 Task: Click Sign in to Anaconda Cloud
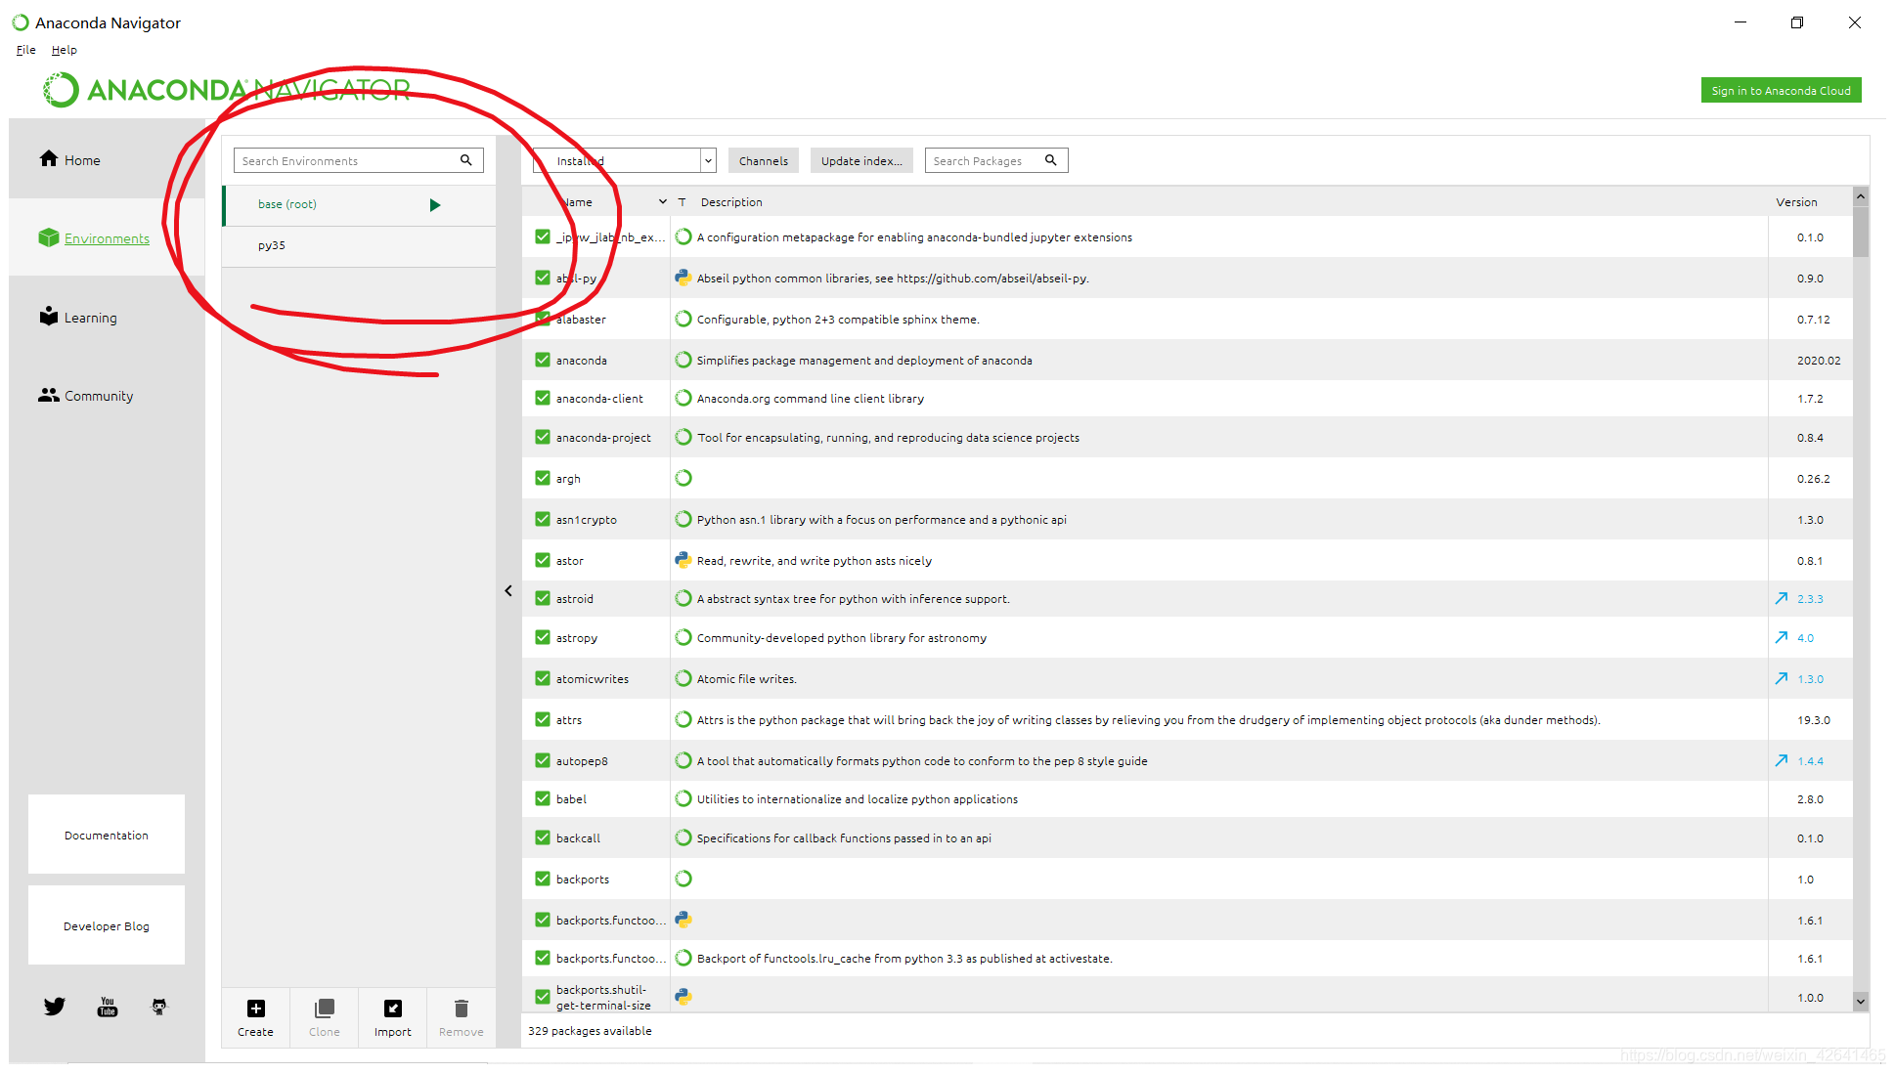[1781, 90]
